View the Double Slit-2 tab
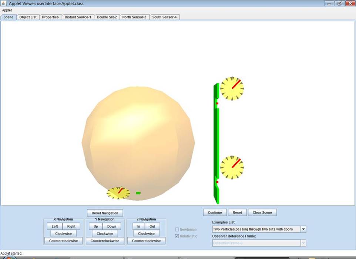Image resolution: width=356 pixels, height=259 pixels. click(x=107, y=17)
